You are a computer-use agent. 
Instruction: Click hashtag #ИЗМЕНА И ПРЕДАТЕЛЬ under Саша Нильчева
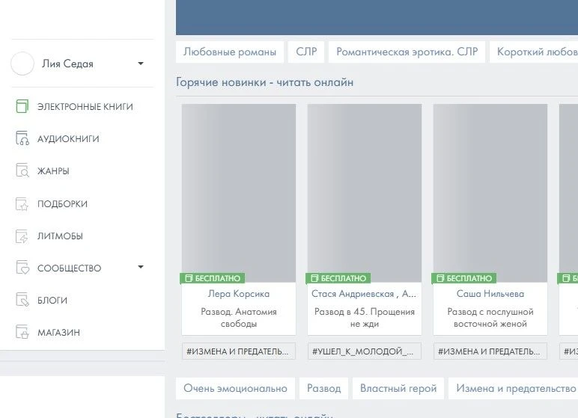tap(490, 351)
